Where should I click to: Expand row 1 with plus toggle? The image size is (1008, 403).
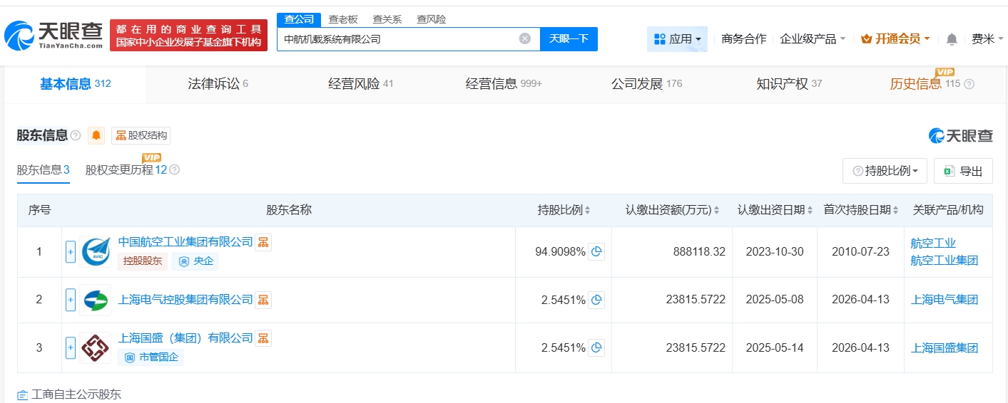coord(71,252)
